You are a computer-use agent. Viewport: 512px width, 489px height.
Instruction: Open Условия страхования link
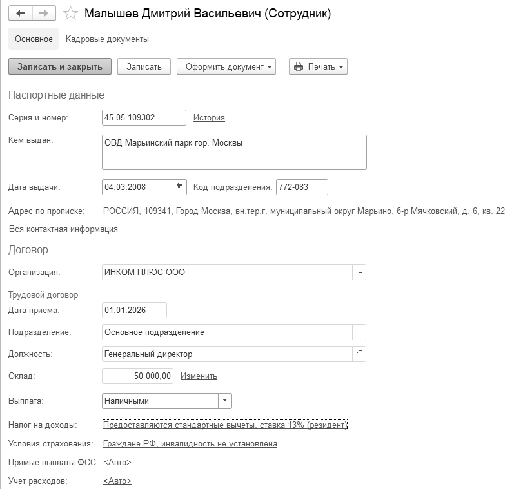coord(190,444)
